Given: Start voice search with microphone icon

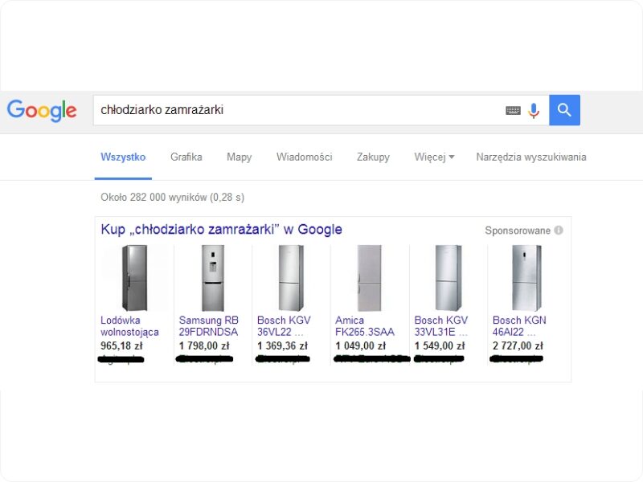Looking at the screenshot, I should tap(534, 111).
